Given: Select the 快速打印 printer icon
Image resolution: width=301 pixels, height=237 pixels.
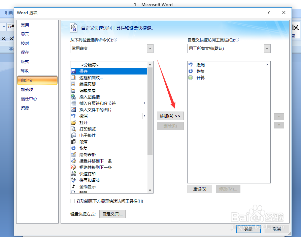Looking at the screenshot, I should (73, 174).
